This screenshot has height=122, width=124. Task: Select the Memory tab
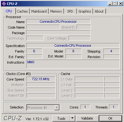coord(56,11)
